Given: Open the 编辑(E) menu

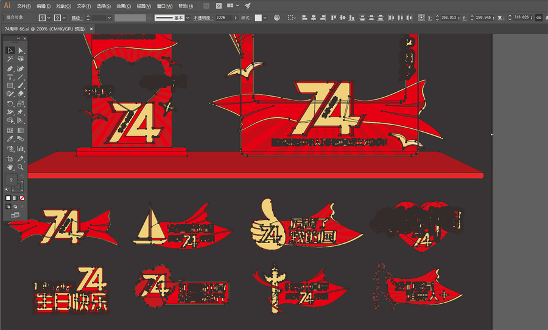Looking at the screenshot, I should [43, 6].
